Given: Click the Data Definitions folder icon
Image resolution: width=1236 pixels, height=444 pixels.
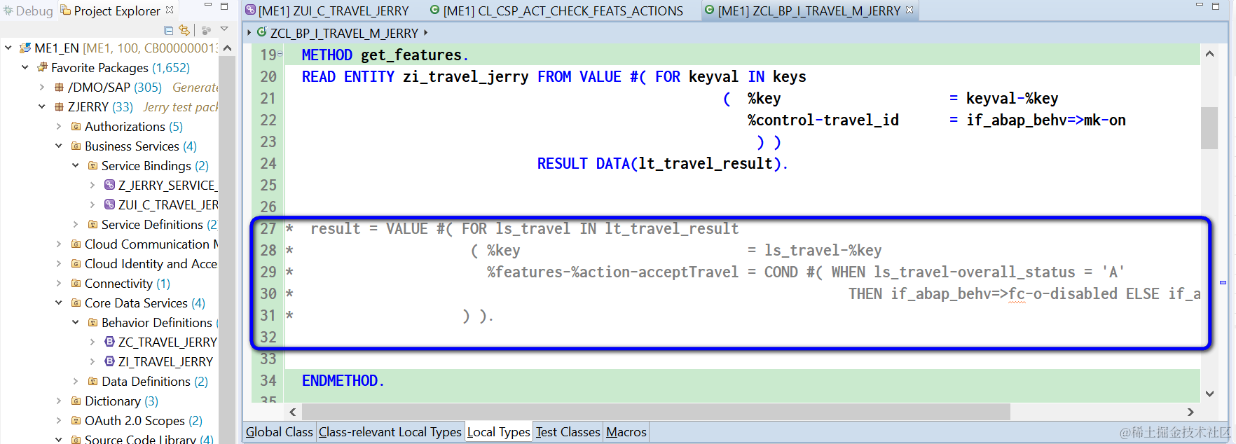Looking at the screenshot, I should click(x=92, y=382).
